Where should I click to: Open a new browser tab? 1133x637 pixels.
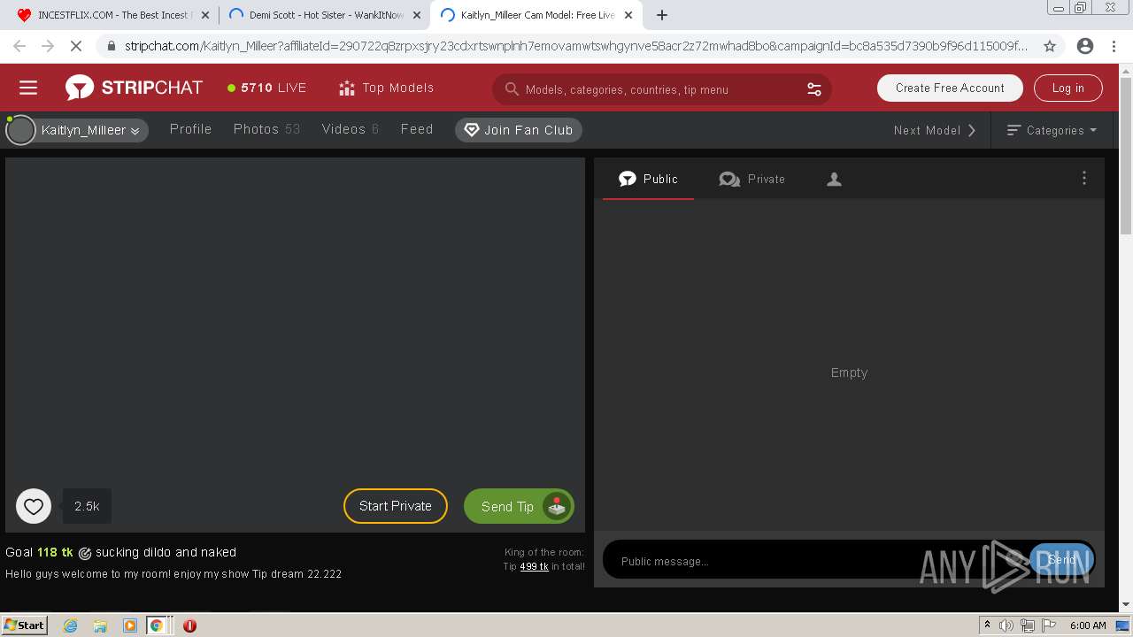pos(662,15)
